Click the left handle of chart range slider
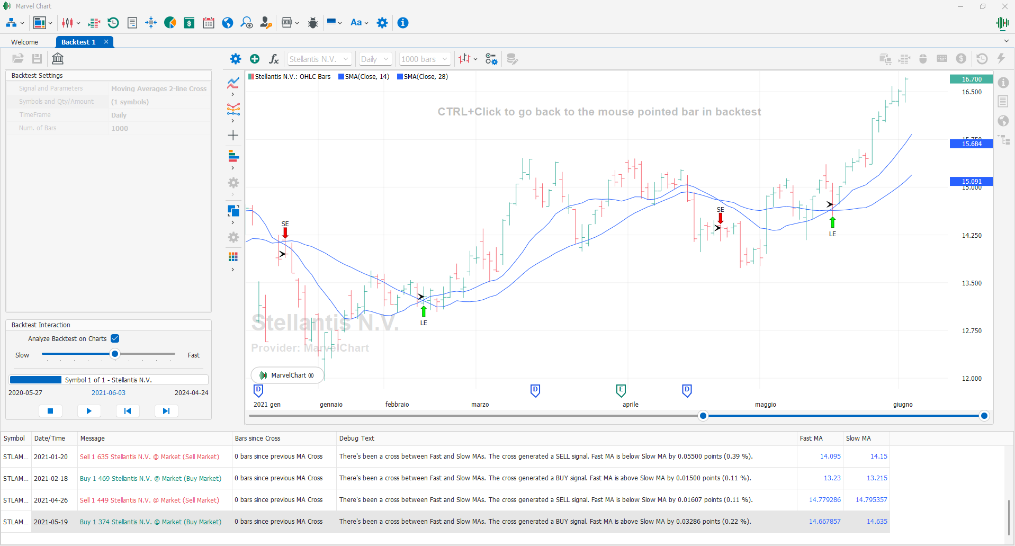 (703, 416)
